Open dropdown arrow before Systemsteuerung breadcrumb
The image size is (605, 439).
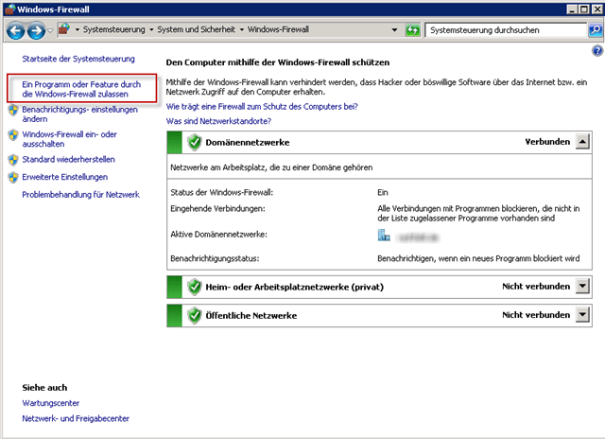pos(78,29)
